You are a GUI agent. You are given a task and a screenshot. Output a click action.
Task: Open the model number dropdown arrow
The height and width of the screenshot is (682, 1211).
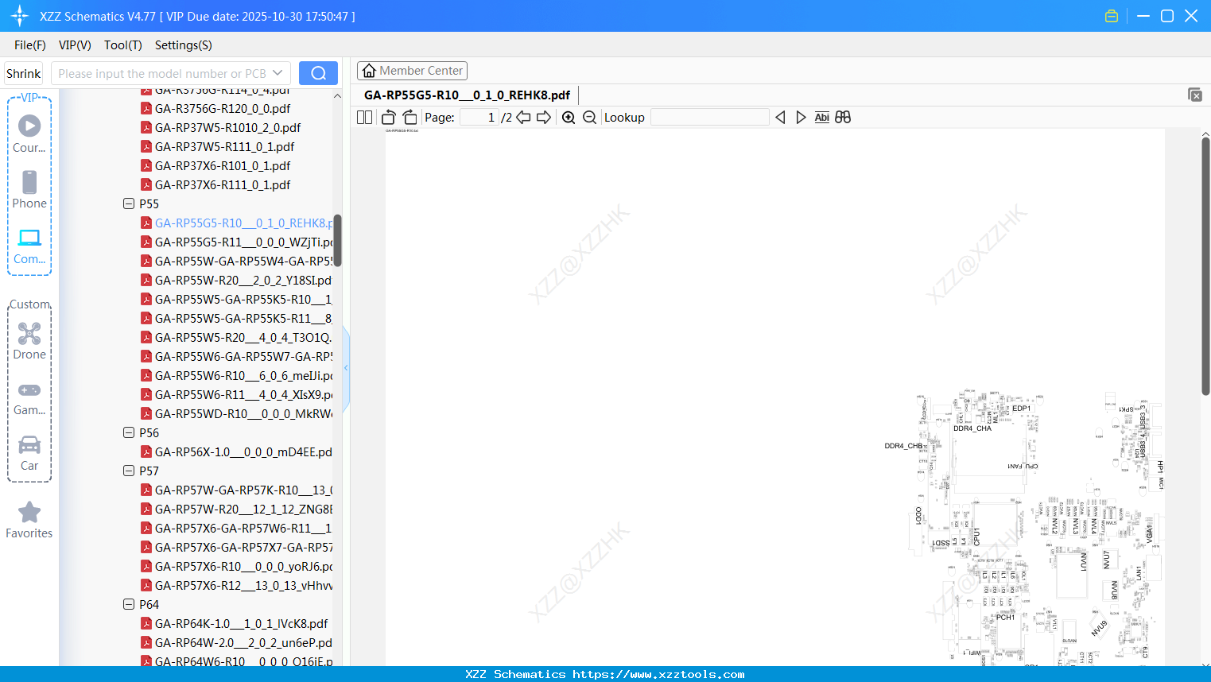278,73
